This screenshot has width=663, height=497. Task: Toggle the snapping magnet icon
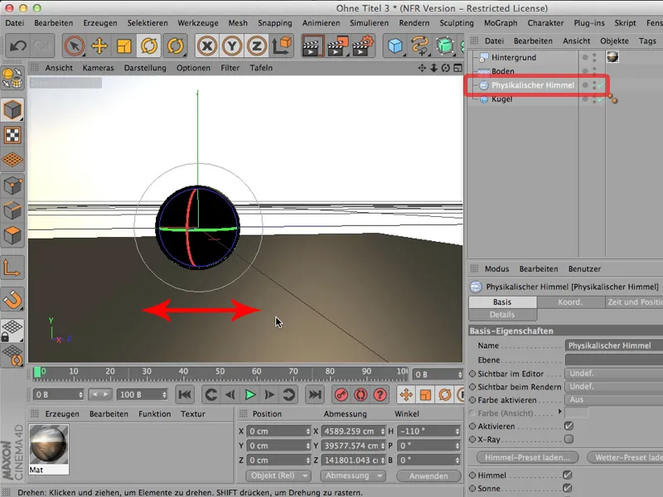12,300
